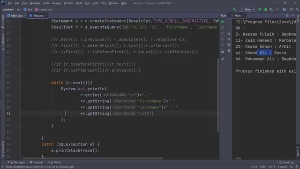Click the stop icon in top toolbar
The height and width of the screenshot is (169, 300).
coord(277,9)
